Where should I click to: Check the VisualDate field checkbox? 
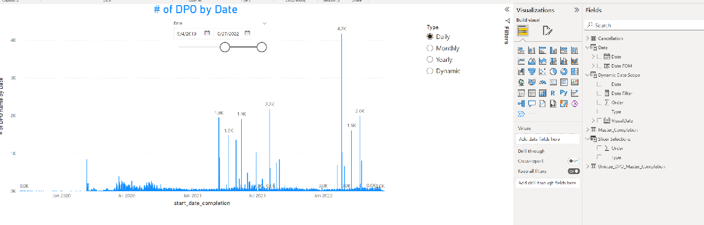599,120
